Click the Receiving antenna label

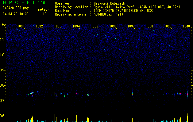coord(71,14)
